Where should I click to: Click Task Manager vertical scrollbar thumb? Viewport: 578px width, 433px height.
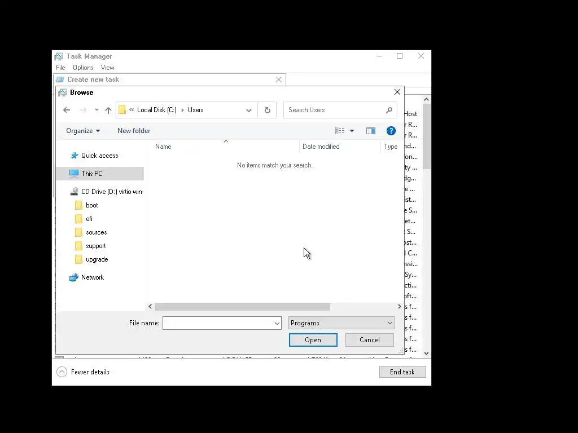coord(427,136)
